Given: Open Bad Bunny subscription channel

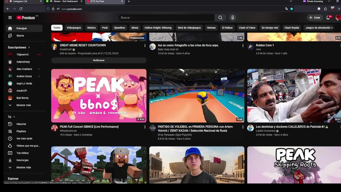Looking at the screenshot, I should click(24, 98).
